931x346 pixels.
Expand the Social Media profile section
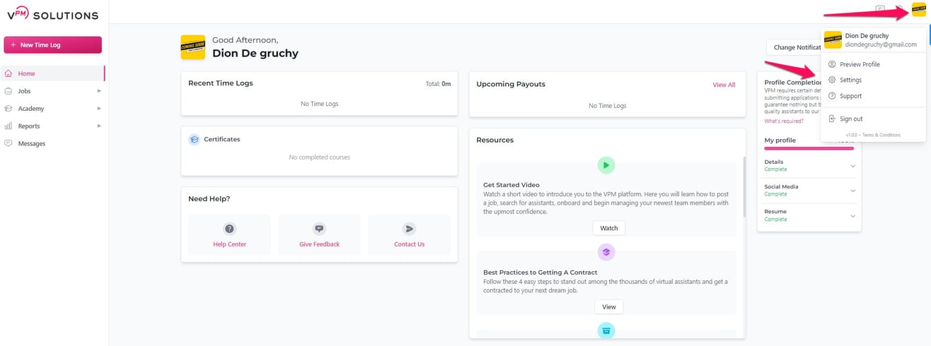point(852,191)
